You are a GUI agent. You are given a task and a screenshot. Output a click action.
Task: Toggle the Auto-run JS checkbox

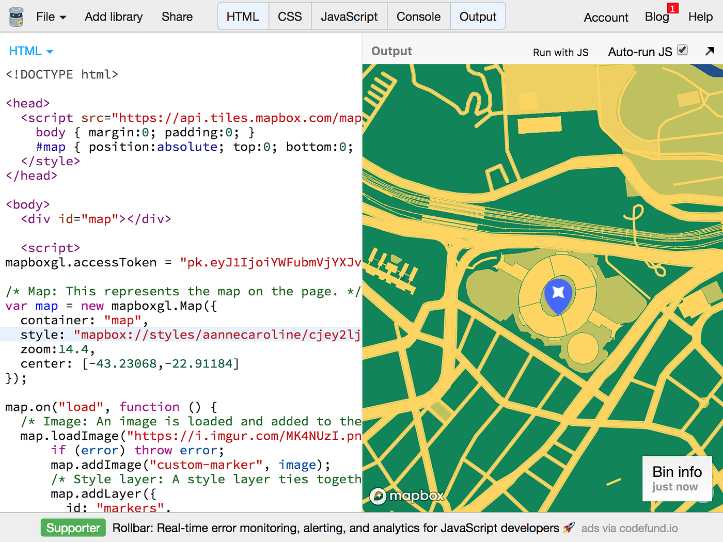coord(682,50)
